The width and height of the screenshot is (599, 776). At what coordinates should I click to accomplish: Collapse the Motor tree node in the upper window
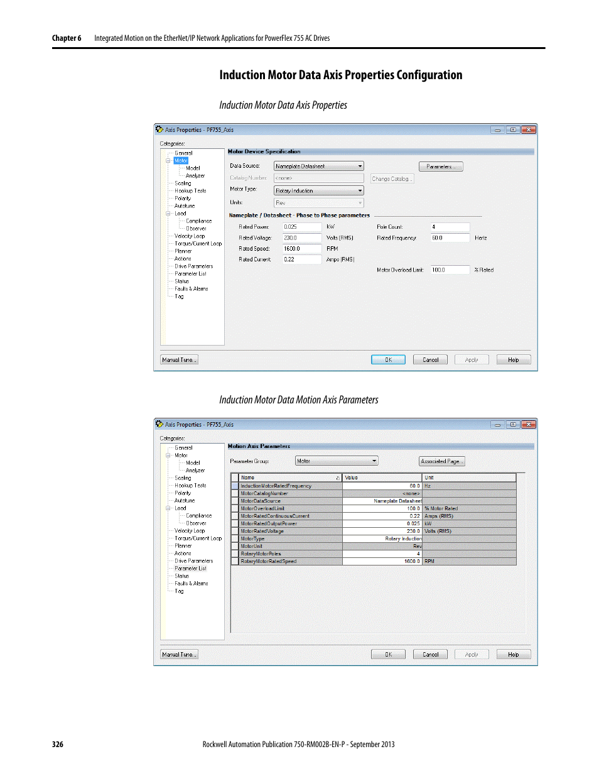(x=168, y=161)
